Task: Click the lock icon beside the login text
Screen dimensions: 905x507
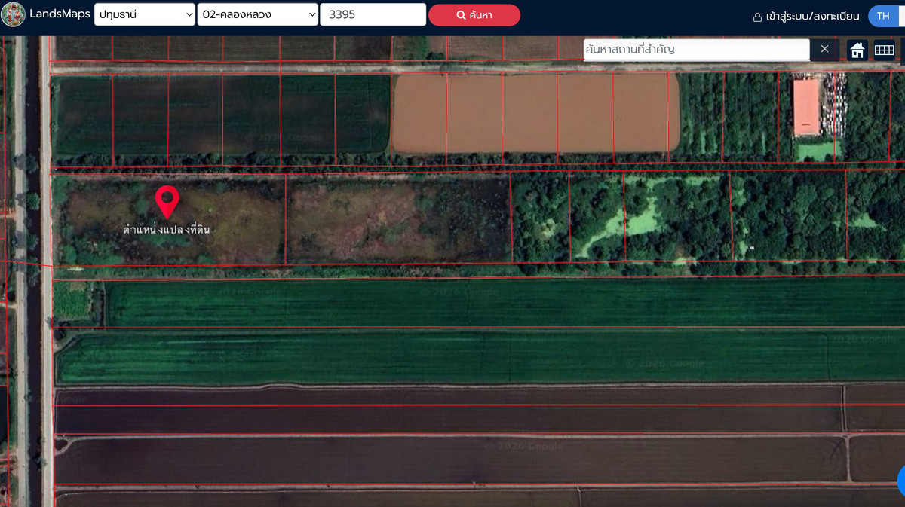Action: pos(757,17)
